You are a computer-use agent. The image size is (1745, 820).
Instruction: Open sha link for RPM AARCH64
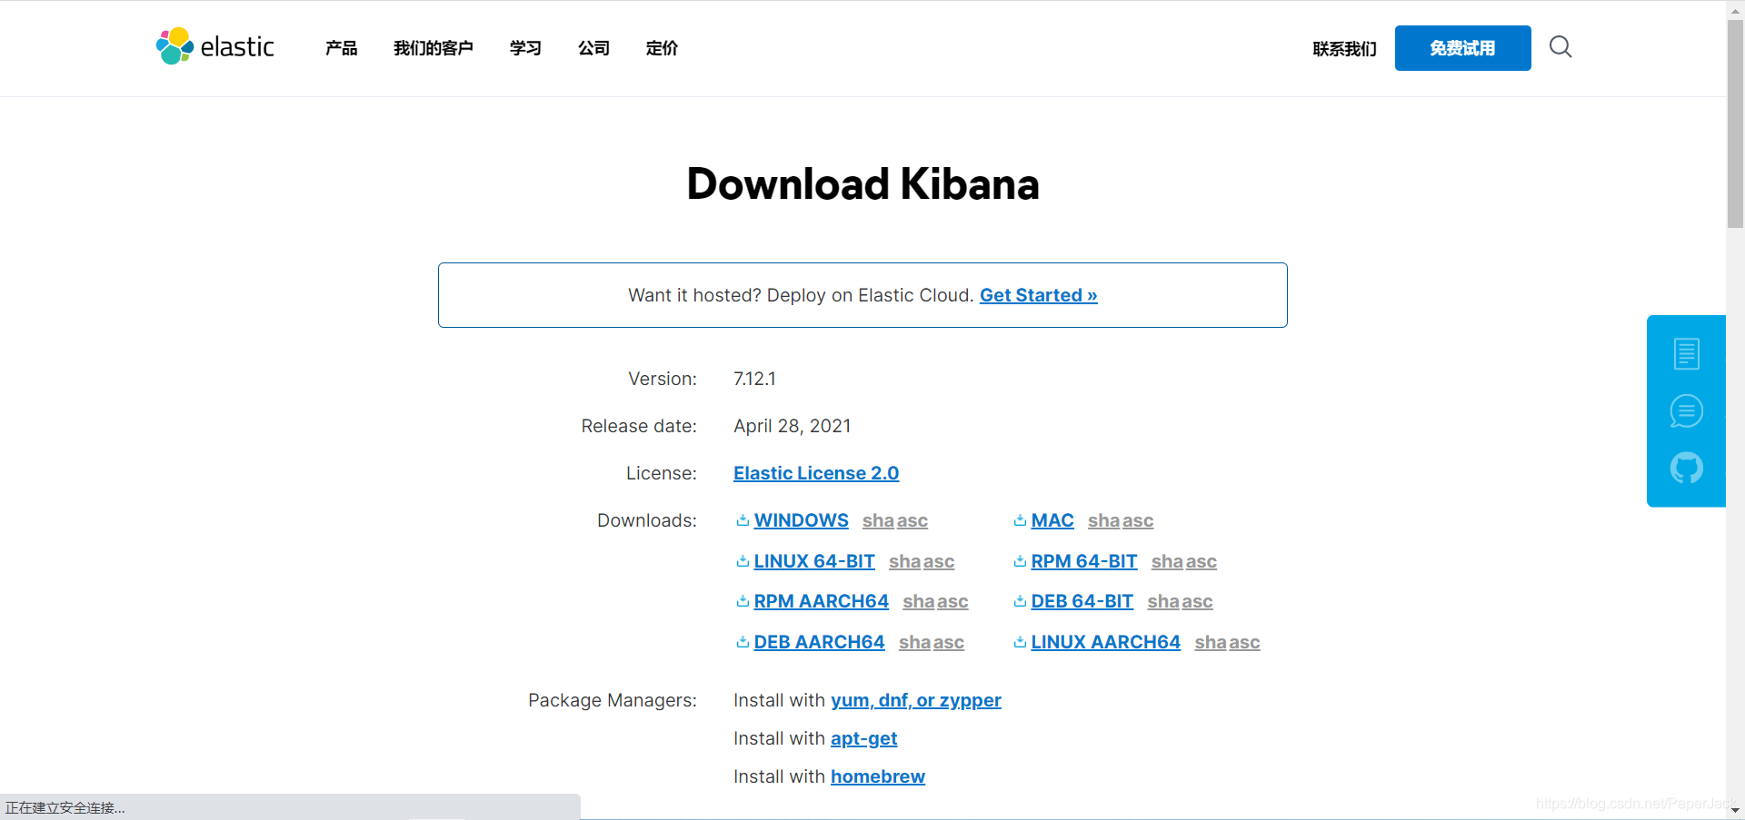click(918, 601)
